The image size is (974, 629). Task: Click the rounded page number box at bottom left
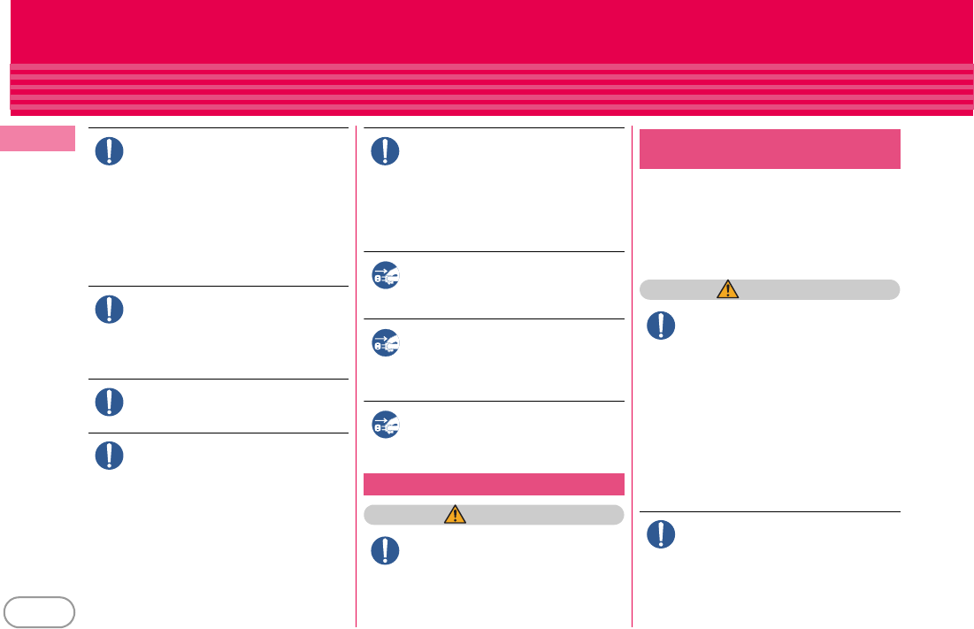coord(39,612)
